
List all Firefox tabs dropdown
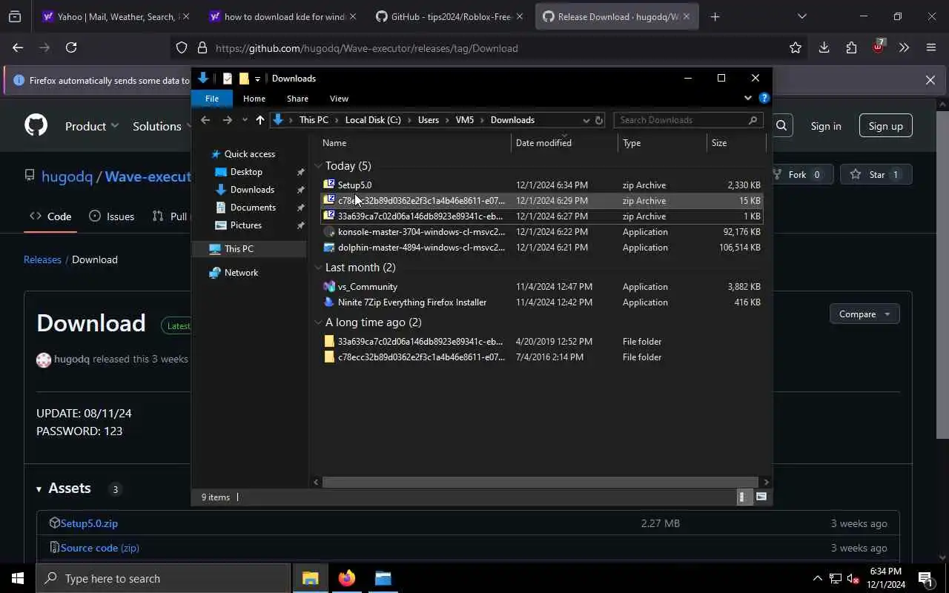[x=801, y=16]
